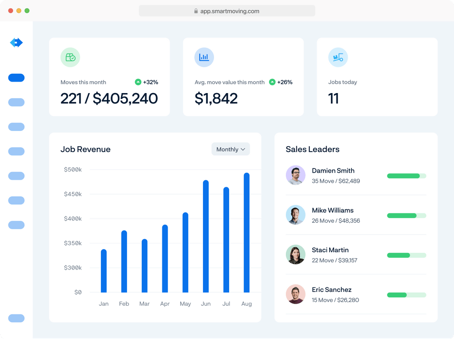Click Eric Sanchez's name

[332, 289]
